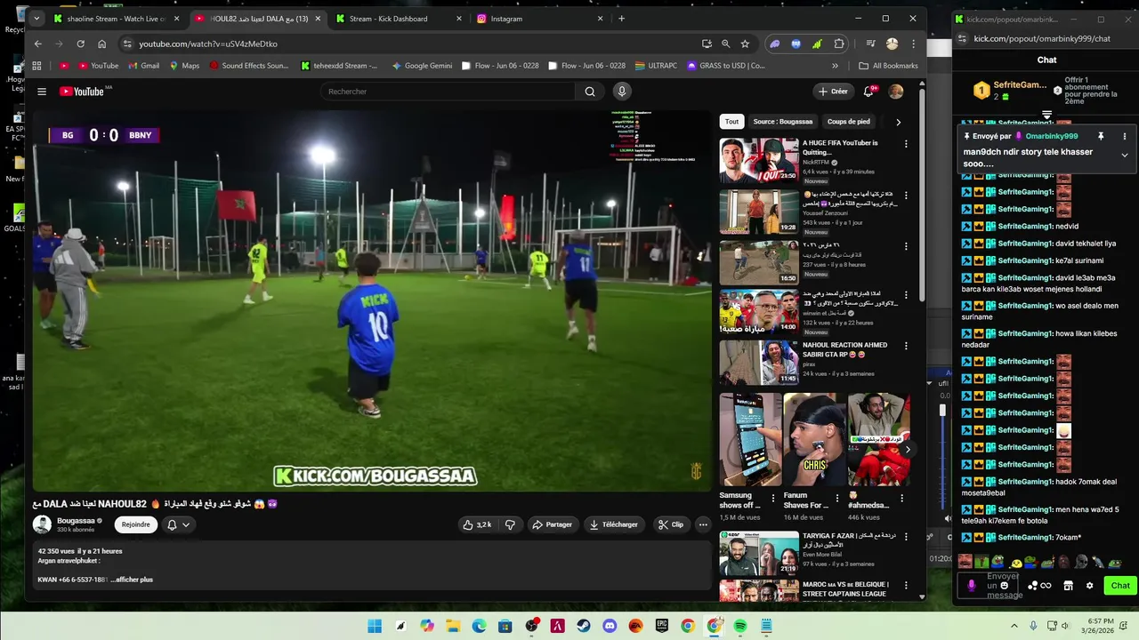Like the video with thumbs up
Image resolution: width=1139 pixels, height=640 pixels.
coord(477,524)
